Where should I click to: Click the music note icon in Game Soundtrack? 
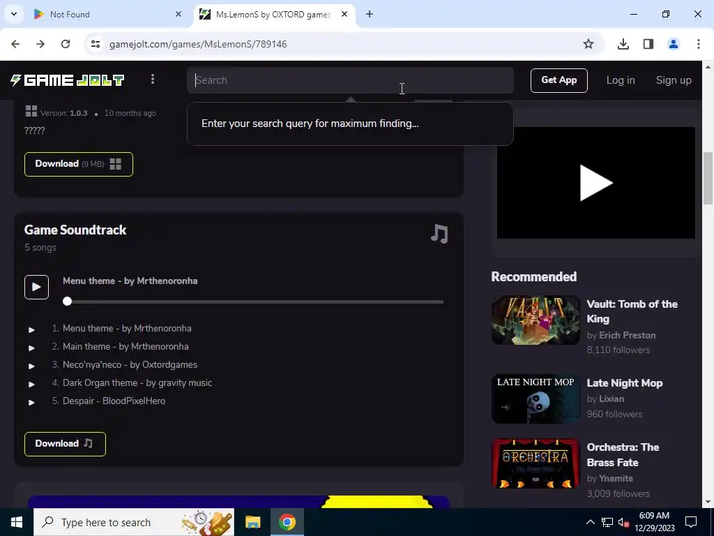pos(439,233)
